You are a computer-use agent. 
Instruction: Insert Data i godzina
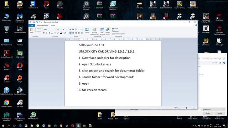click(102, 31)
